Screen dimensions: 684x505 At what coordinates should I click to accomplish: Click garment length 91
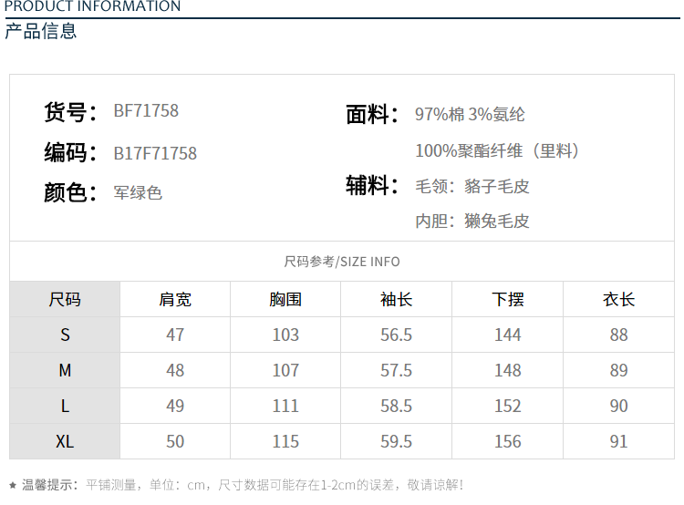click(618, 441)
